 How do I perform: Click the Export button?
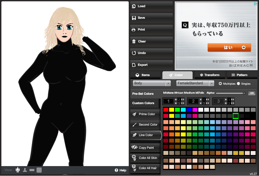(151, 65)
